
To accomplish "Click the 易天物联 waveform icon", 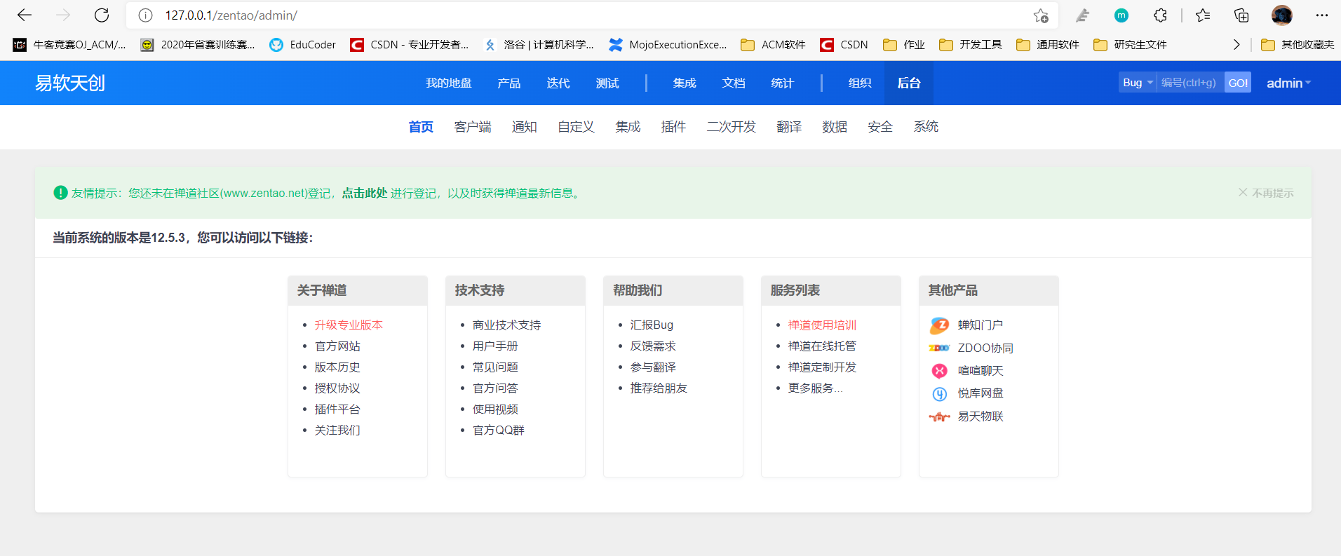I will coord(939,417).
